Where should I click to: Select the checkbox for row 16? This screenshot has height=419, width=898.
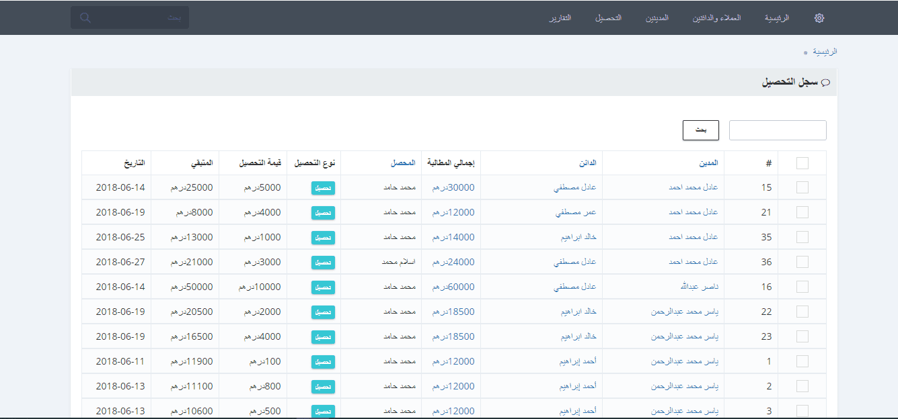(x=802, y=287)
